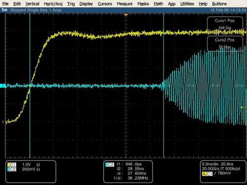Click the 't2: 28.55ns' cursor readout
Image resolution: width=247 pixels, height=185 pixels.
130,169
